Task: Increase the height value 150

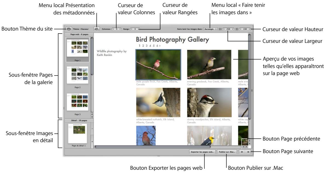Action: point(249,29)
